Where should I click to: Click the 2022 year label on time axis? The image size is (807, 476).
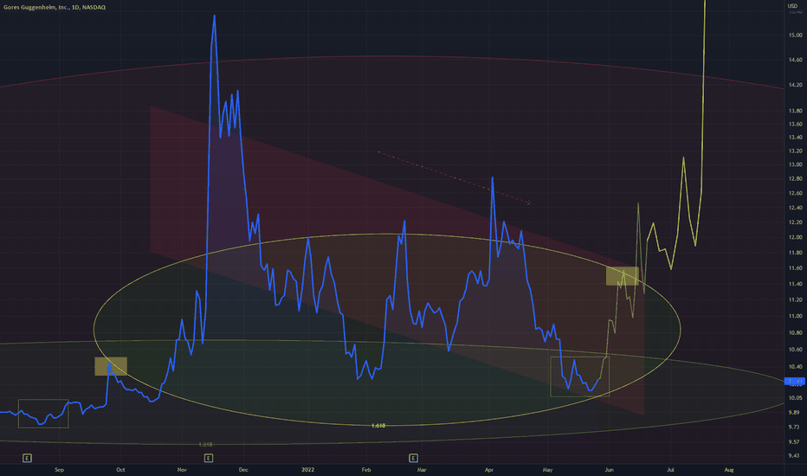[x=307, y=469]
